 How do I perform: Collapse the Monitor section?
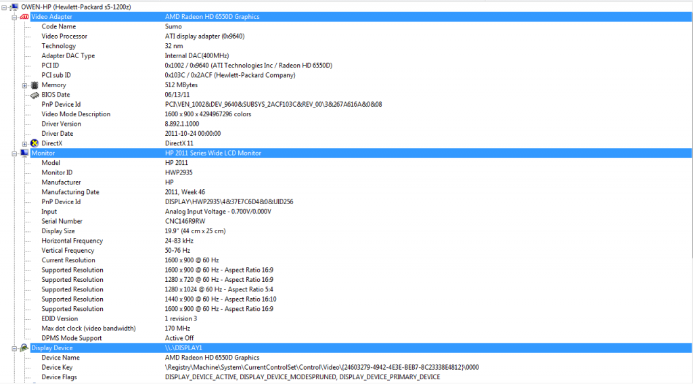click(14, 153)
